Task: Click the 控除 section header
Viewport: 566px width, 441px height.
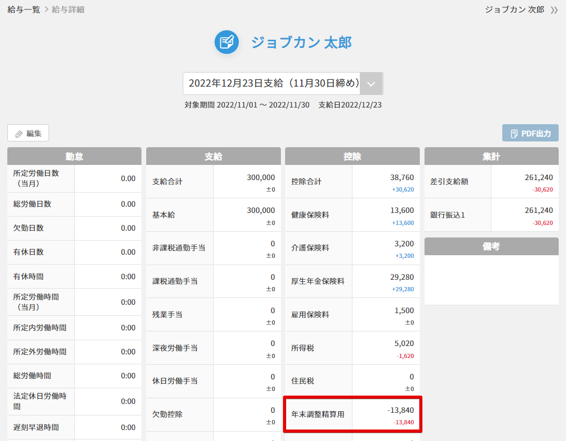Action: click(x=352, y=157)
